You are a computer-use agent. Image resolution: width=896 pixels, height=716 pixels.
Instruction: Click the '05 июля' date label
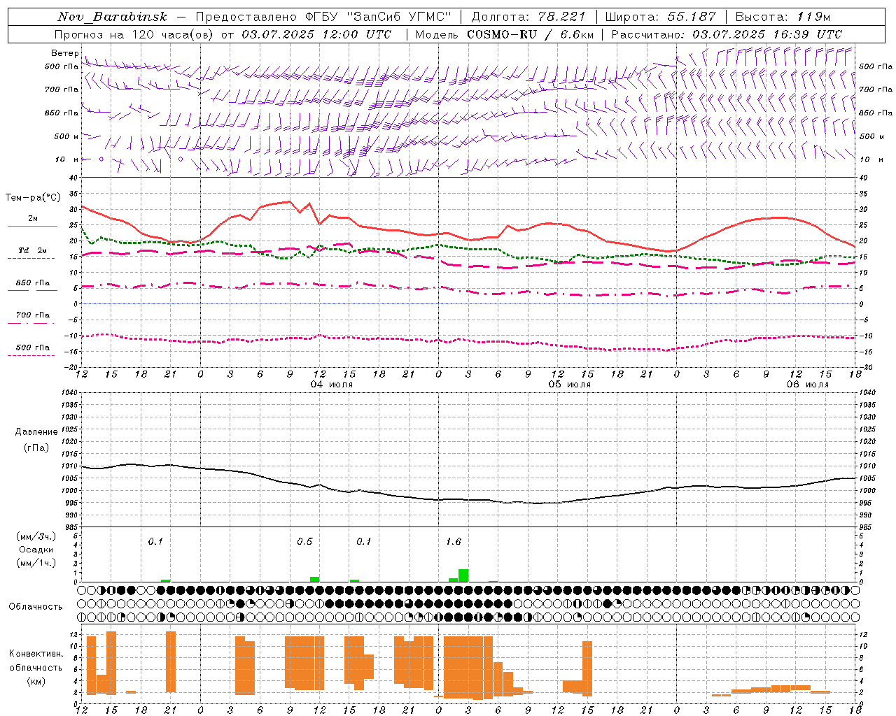[x=569, y=385]
